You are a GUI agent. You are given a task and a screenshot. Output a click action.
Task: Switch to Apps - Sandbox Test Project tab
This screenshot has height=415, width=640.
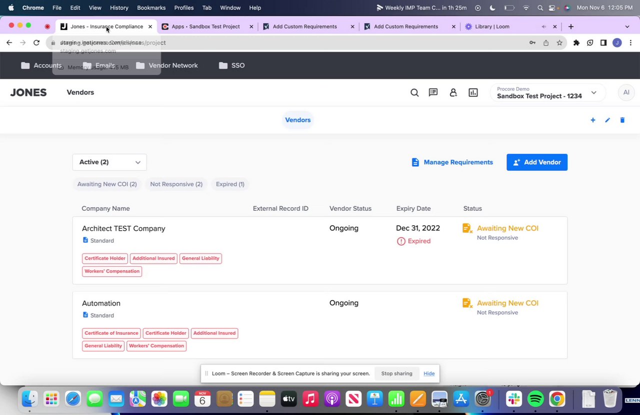[205, 26]
